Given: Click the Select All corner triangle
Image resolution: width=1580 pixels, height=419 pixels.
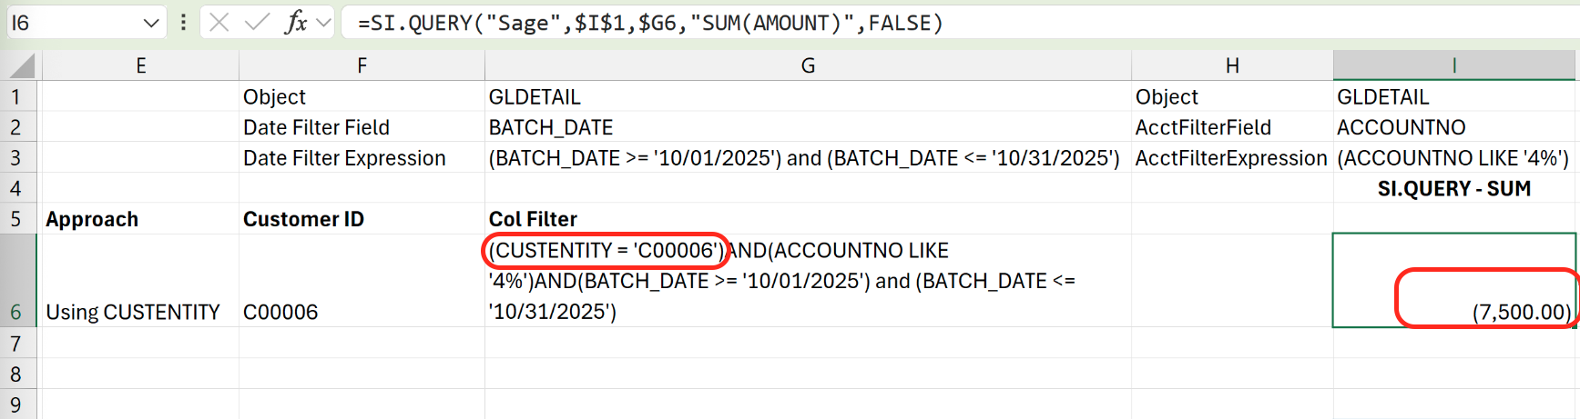Looking at the screenshot, I should pyautogui.click(x=21, y=65).
